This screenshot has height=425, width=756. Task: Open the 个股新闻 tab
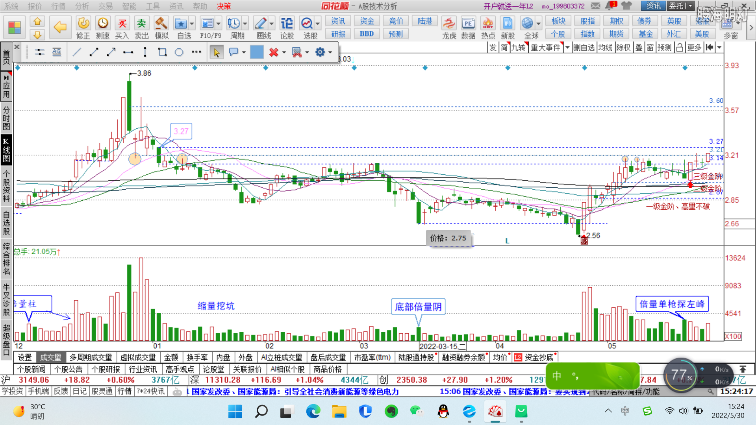(31, 369)
